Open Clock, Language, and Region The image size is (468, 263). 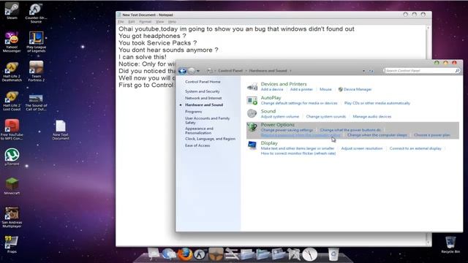210,139
